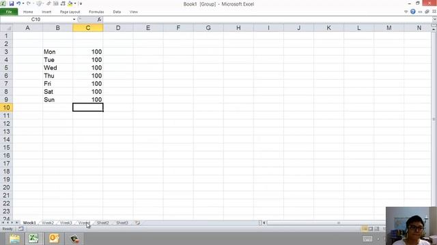Click the Save icon in quick access toolbar
The width and height of the screenshot is (437, 245).
(12, 3)
